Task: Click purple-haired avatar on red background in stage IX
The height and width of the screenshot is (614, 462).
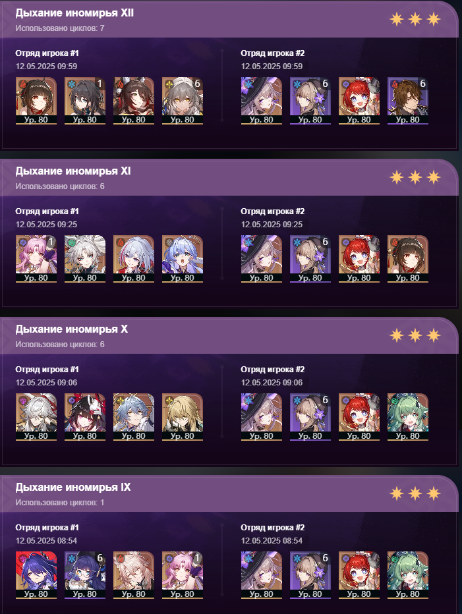Action: point(36,575)
